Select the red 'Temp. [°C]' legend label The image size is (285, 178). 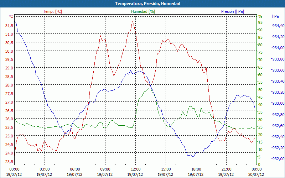click(52, 11)
